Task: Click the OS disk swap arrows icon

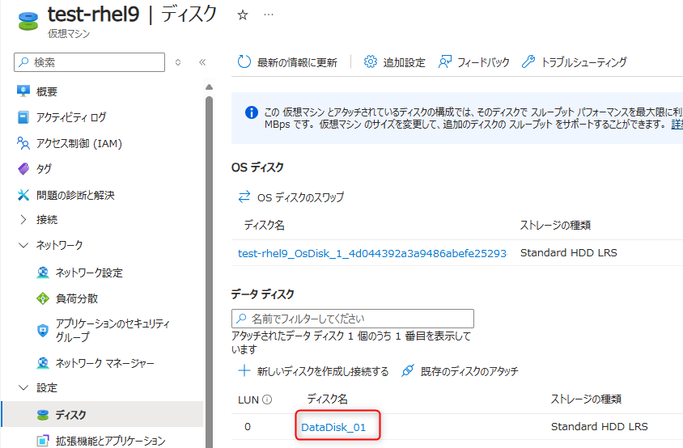Action: [x=244, y=197]
